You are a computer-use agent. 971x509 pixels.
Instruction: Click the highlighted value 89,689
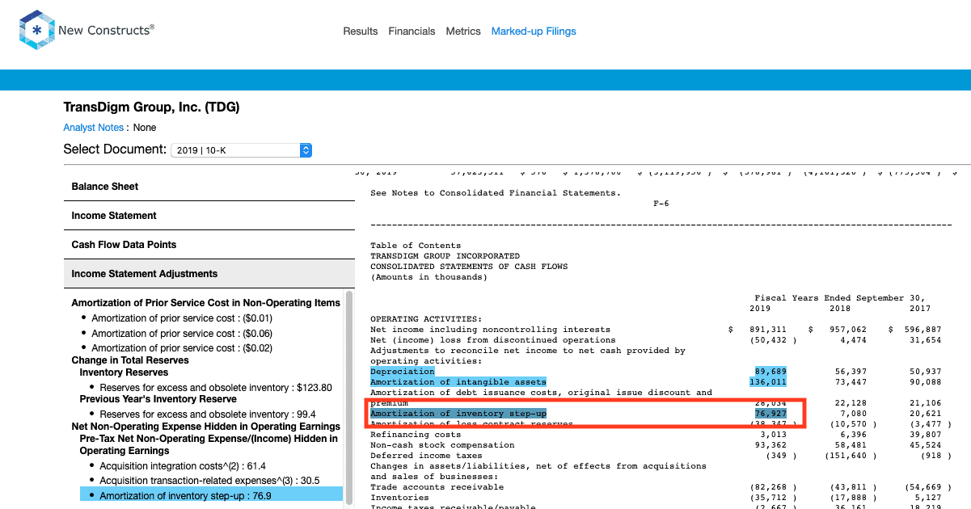(x=770, y=372)
